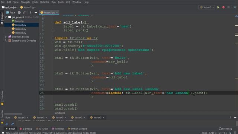Toggle the Terminal tool window button
Screen dimensions: 238x134
(58, 129)
